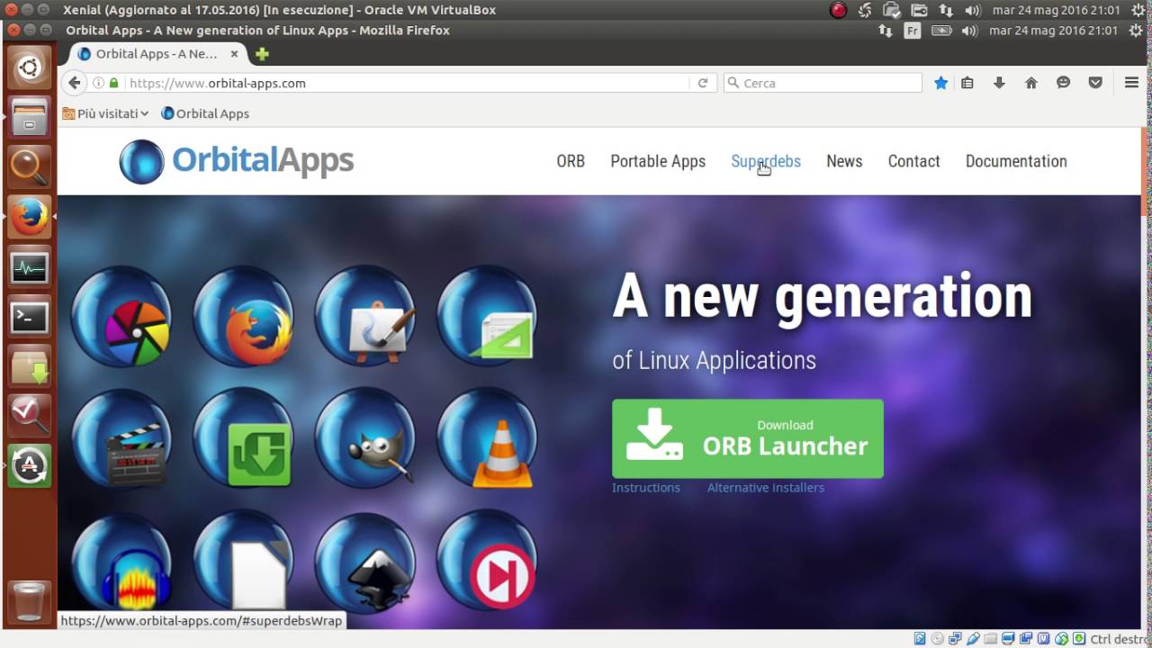Open volume indicator in guest top panel
This screenshot has height=648, width=1152.
coord(969,31)
